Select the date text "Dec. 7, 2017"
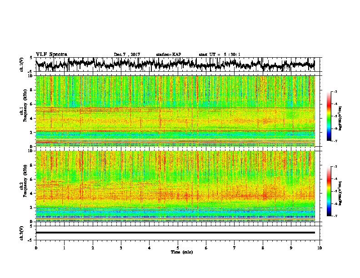This screenshot has width=360, height=278. [127, 55]
